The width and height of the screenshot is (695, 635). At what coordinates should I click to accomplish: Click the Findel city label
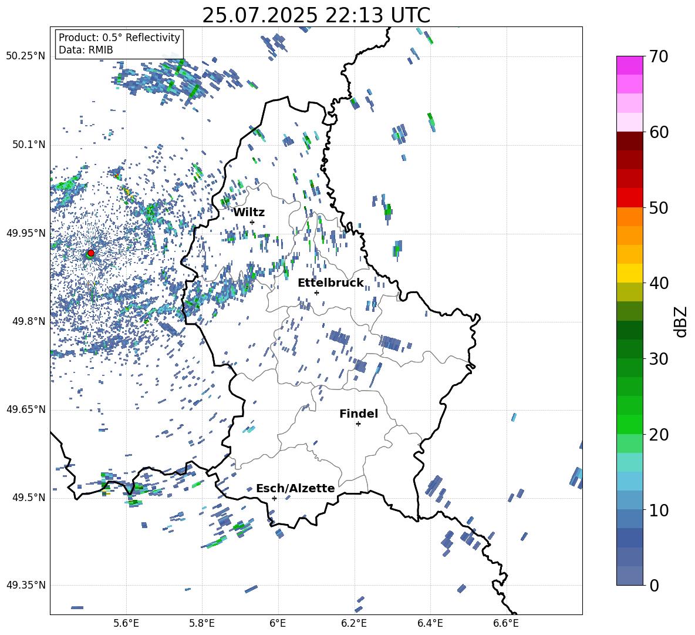click(x=359, y=414)
